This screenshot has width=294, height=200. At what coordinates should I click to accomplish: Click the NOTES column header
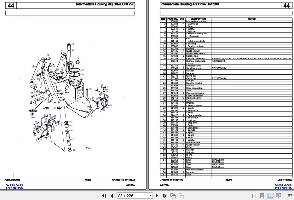251,19
